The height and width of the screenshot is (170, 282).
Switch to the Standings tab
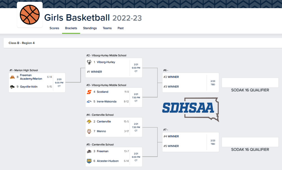[x=90, y=28]
